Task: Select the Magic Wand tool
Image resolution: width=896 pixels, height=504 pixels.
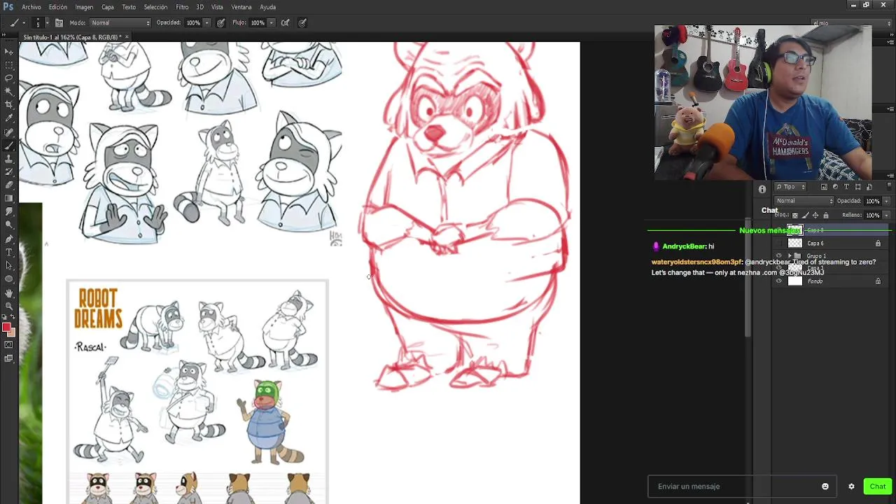Action: 8,91
